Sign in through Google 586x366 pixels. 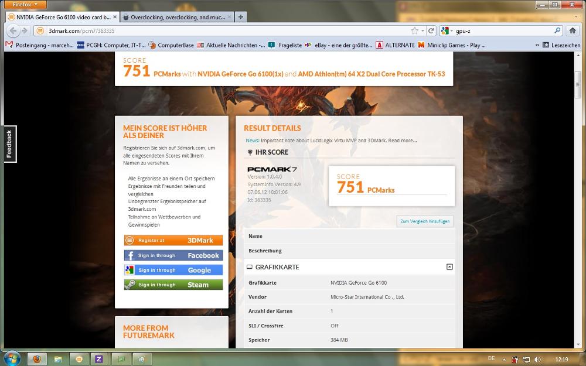[173, 269]
